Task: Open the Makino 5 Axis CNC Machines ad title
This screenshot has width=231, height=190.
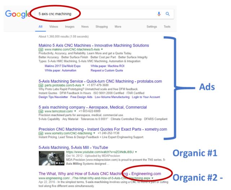Action: coord(94,45)
